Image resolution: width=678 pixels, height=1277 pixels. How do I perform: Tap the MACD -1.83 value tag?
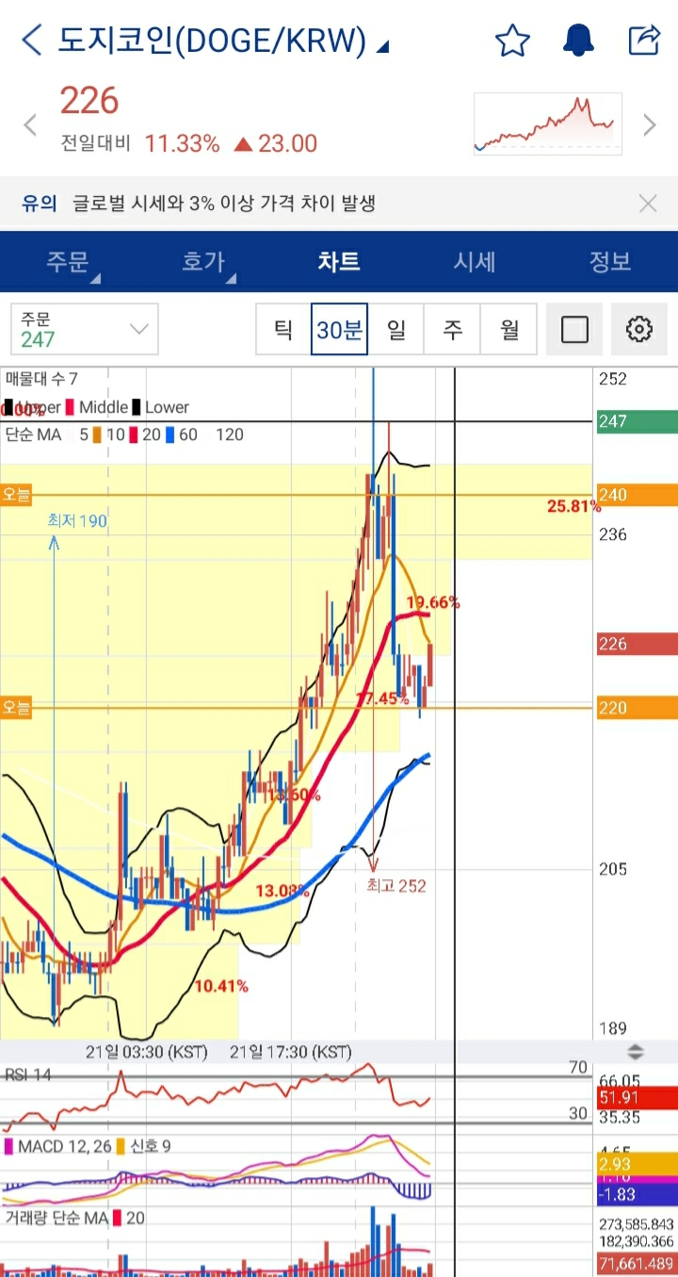(x=637, y=1194)
